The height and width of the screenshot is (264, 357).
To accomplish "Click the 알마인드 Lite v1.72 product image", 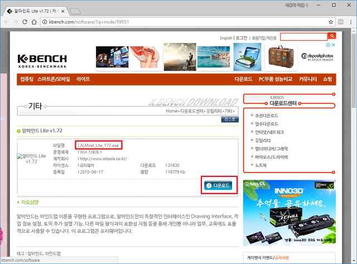I will [x=31, y=159].
